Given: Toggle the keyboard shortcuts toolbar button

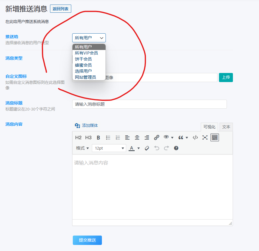Looking at the screenshot, I should [214, 137].
